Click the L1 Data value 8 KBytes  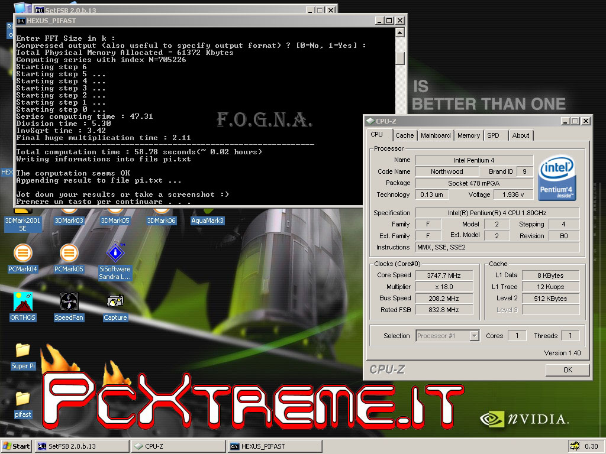[x=550, y=275]
